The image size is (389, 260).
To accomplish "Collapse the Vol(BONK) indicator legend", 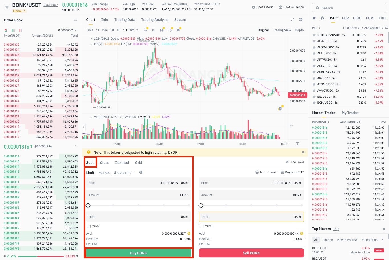I will point(91,117).
